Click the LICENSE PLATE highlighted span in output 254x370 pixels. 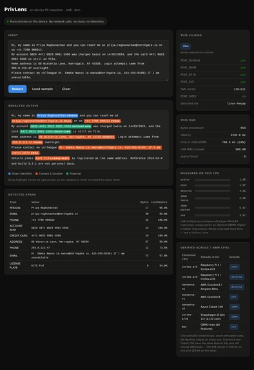[x=52, y=158]
